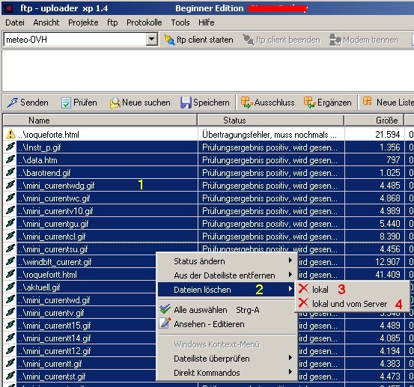414x387 pixels.
Task: Click the ftp client beenden icon
Action: (249, 40)
